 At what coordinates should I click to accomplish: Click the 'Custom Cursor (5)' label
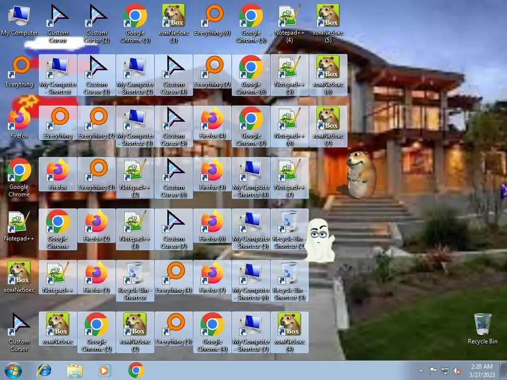174,139
